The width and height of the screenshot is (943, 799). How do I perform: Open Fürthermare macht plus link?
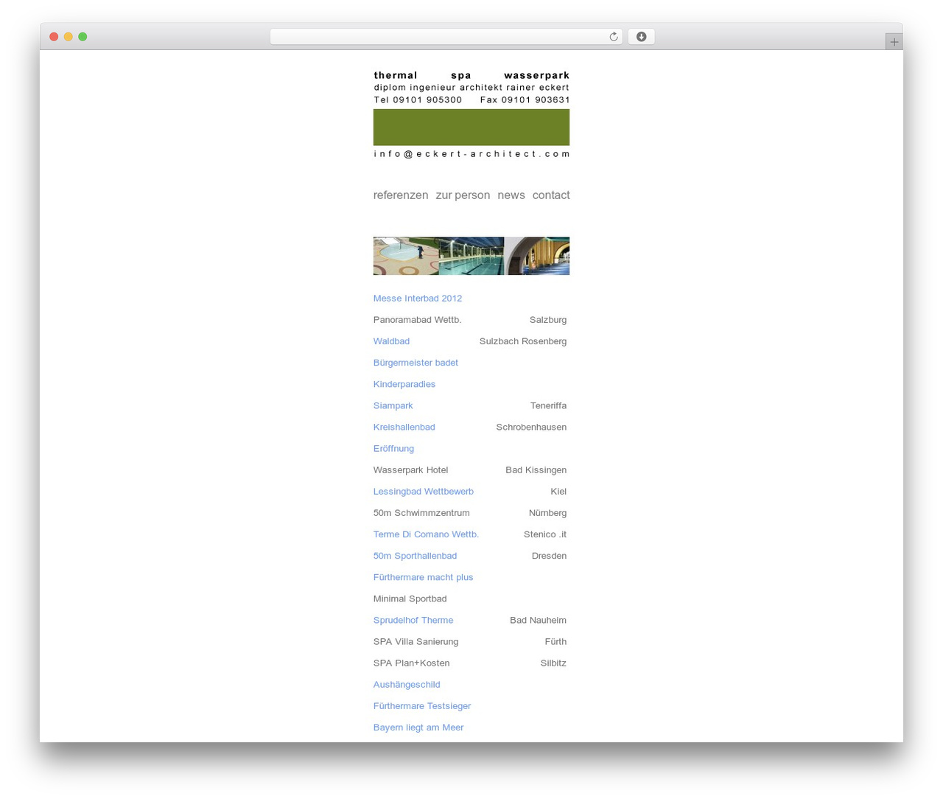click(x=423, y=577)
